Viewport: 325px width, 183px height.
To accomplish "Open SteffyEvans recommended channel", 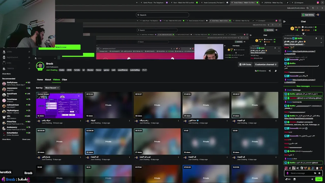I will (16, 83).
